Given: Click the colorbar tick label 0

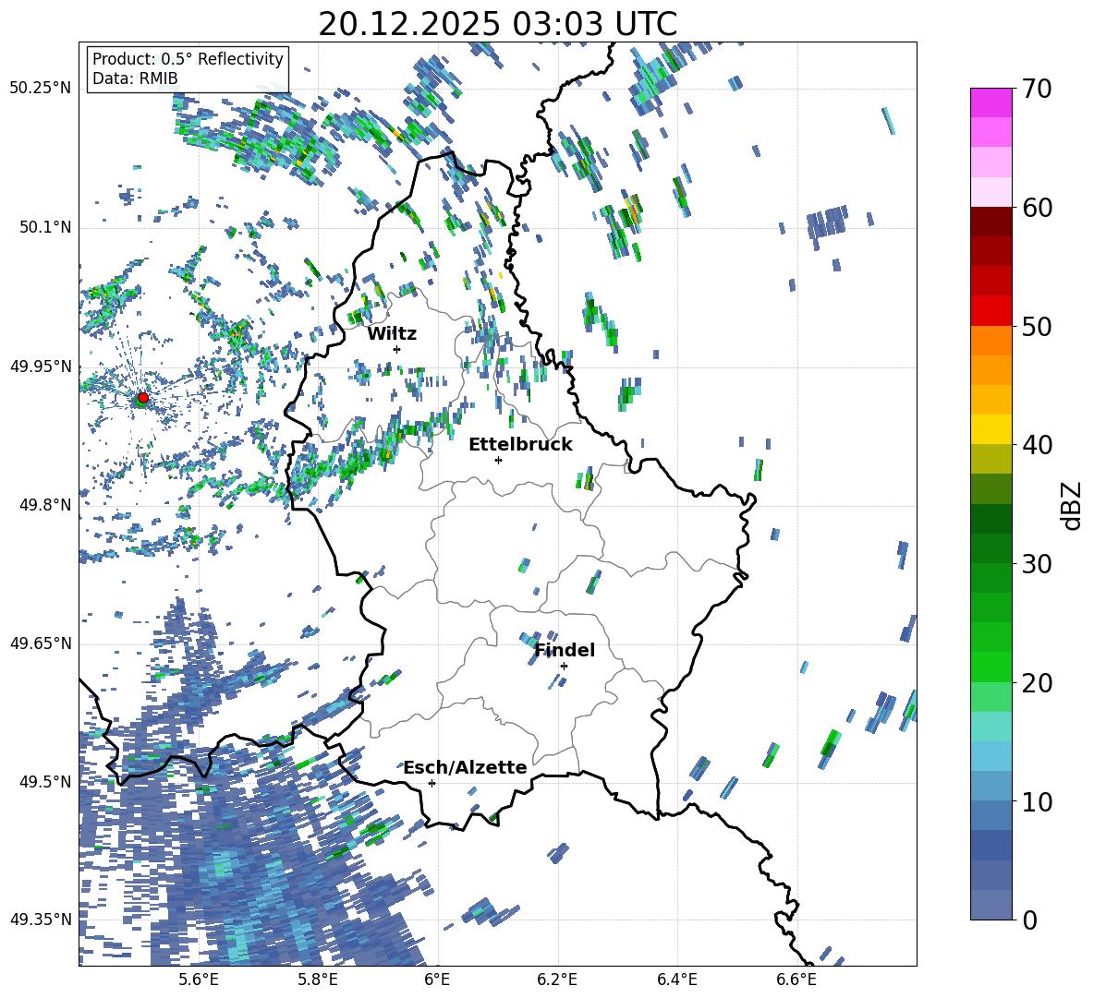Looking at the screenshot, I should (1030, 920).
